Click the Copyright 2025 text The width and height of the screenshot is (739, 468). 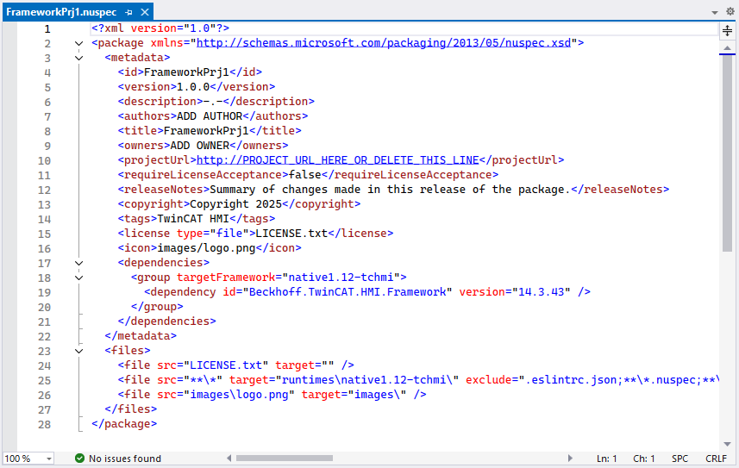(235, 204)
